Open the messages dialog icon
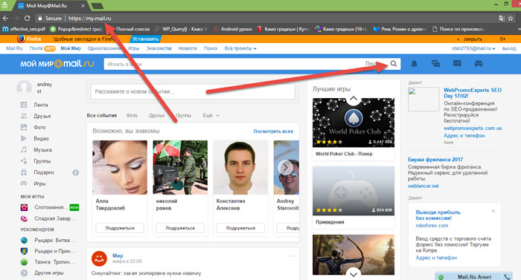Image resolution: width=521 pixels, height=280 pixels. tap(435, 64)
